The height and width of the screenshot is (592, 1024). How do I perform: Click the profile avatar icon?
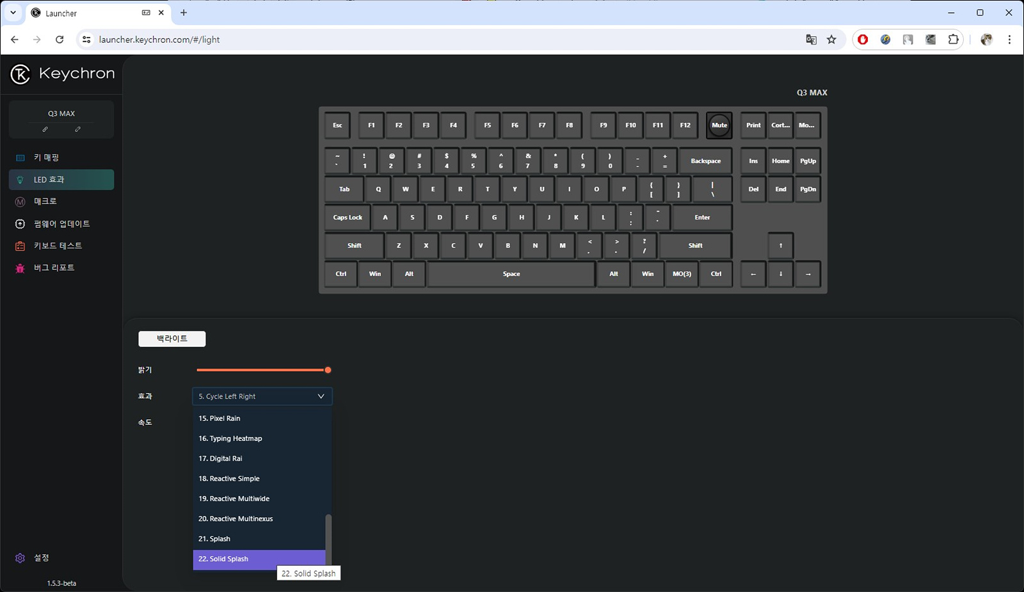pos(986,40)
